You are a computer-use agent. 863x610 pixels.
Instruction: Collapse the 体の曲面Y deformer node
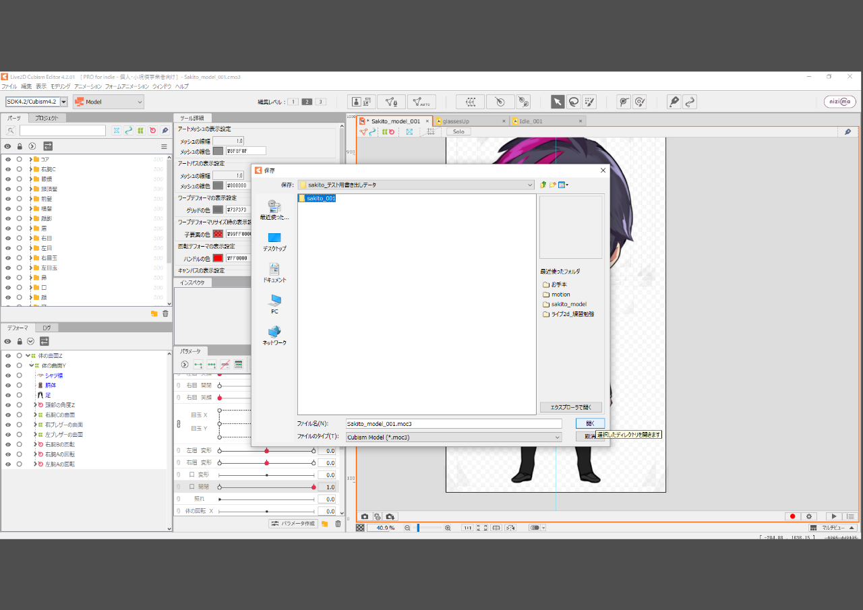(x=32, y=365)
